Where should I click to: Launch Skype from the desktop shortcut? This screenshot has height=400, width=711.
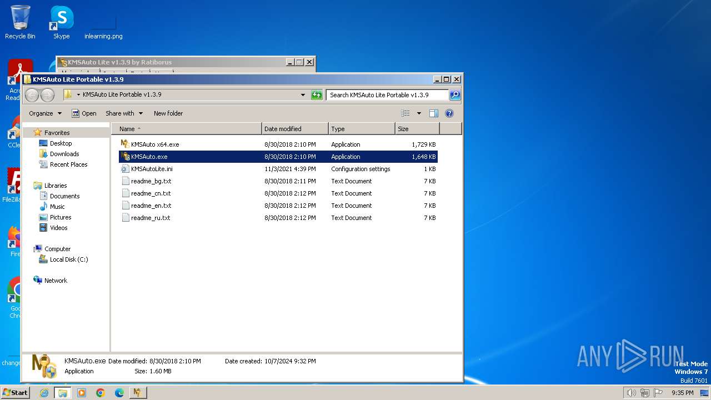(x=61, y=22)
